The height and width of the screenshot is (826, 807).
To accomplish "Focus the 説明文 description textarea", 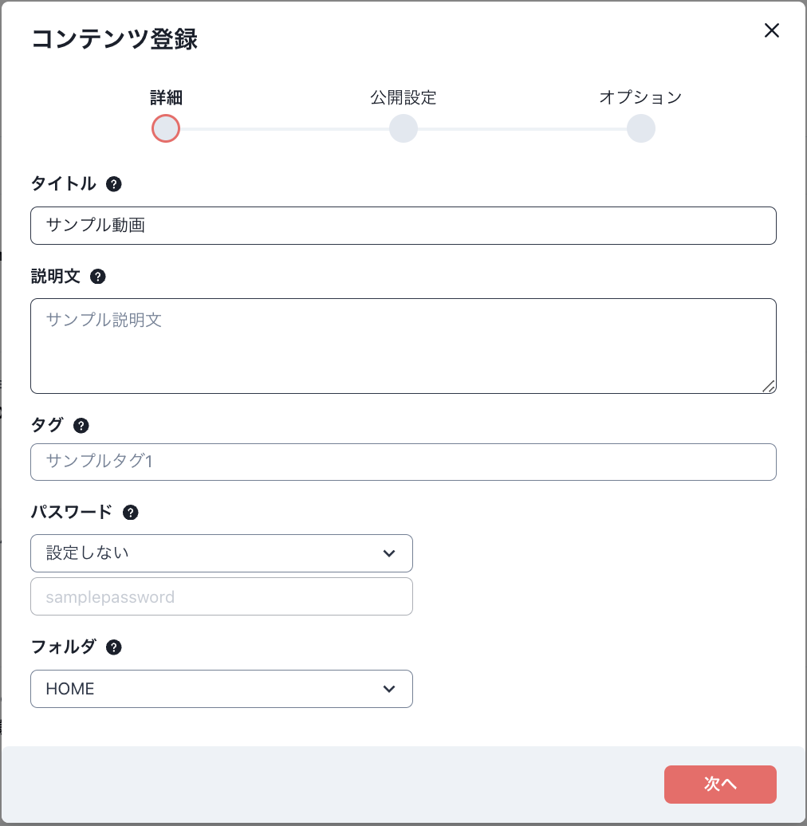I will coord(403,345).
